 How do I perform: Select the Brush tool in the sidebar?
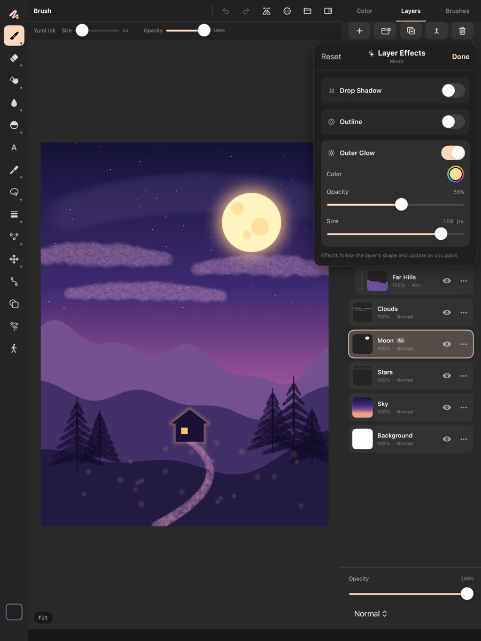click(14, 36)
